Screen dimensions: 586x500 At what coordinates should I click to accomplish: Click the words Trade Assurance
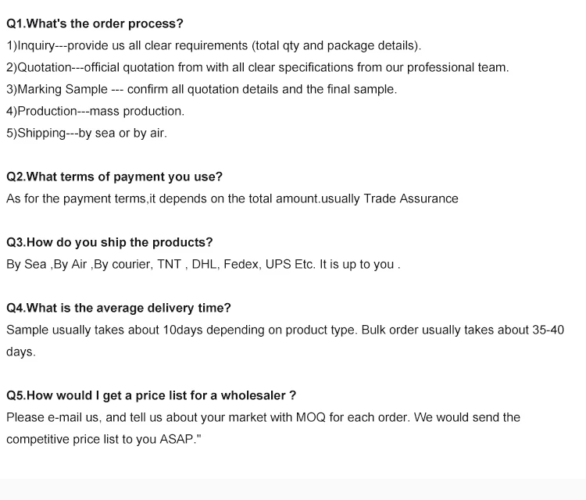(x=411, y=198)
